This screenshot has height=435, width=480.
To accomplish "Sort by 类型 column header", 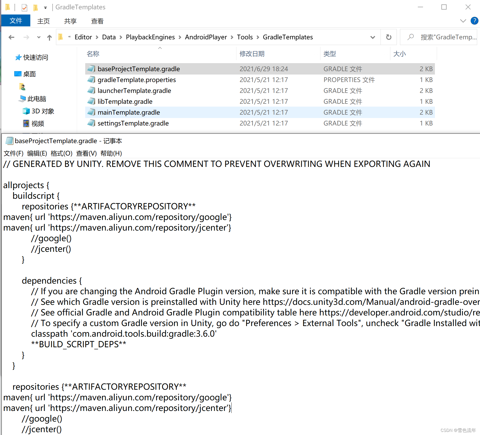I will pyautogui.click(x=329, y=54).
